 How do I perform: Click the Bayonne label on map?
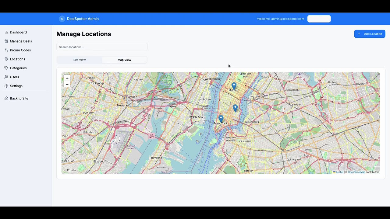pyautogui.click(x=157, y=158)
